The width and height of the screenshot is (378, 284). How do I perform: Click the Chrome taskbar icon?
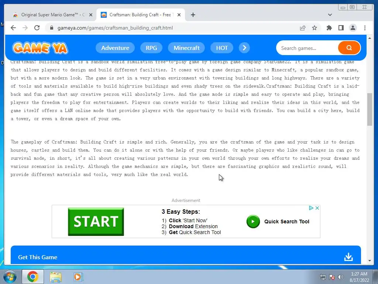tap(33, 277)
